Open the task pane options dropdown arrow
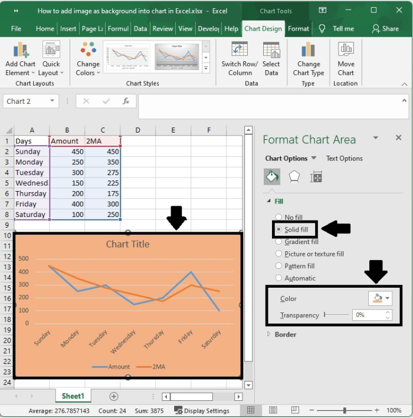The width and height of the screenshot is (413, 418). pyautogui.click(x=376, y=138)
